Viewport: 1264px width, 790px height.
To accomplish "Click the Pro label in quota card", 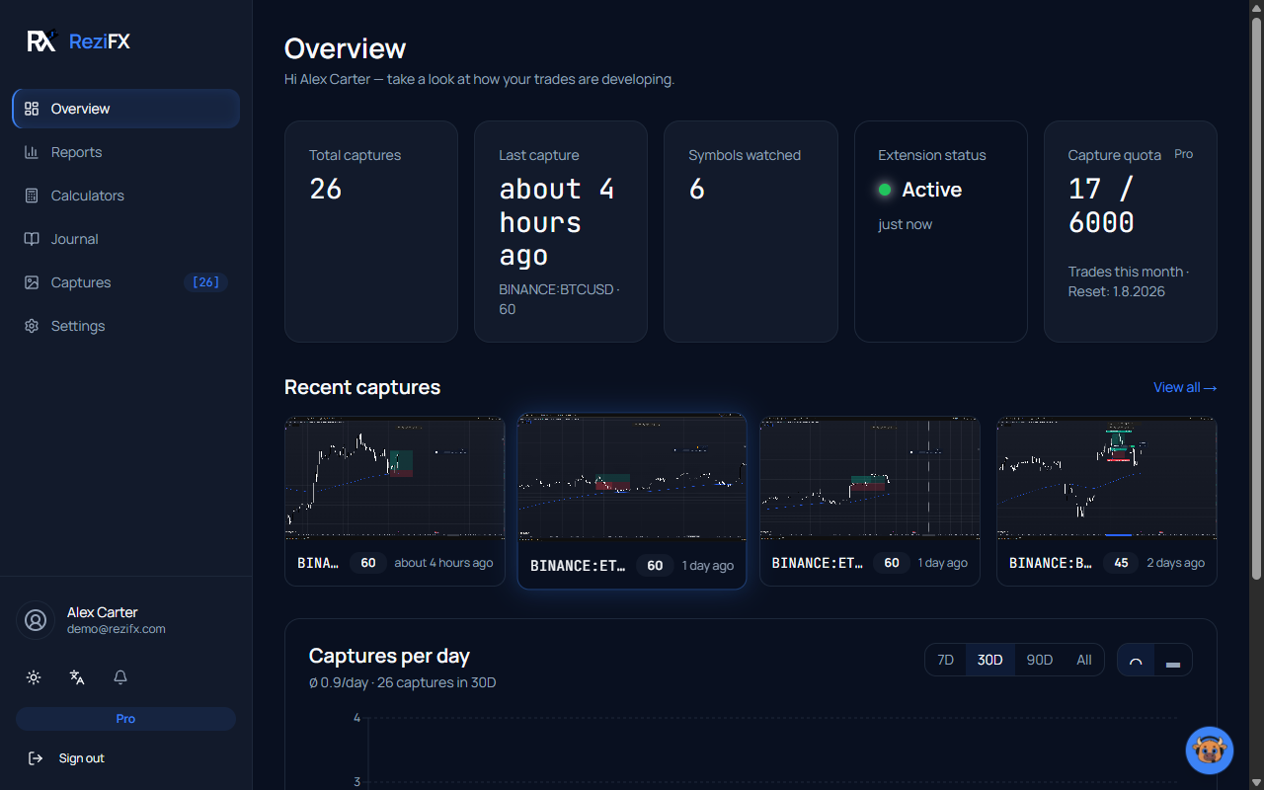I will 1183,154.
